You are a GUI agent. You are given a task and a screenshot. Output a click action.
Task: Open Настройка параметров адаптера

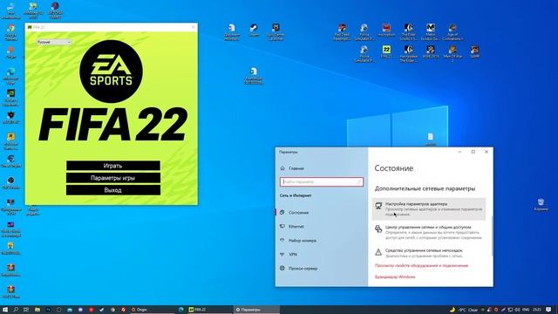click(429, 209)
